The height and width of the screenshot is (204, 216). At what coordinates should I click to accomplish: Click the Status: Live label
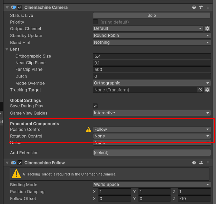tap(22, 16)
